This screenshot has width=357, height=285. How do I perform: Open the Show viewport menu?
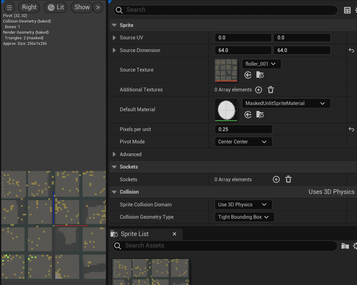(x=82, y=7)
